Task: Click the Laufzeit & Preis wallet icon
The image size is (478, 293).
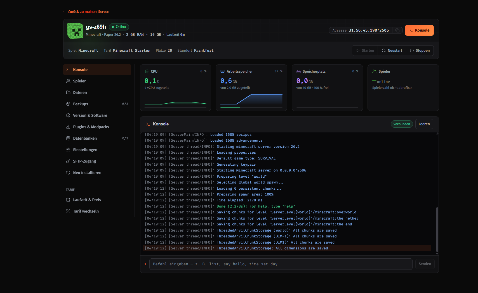Action: click(x=68, y=200)
